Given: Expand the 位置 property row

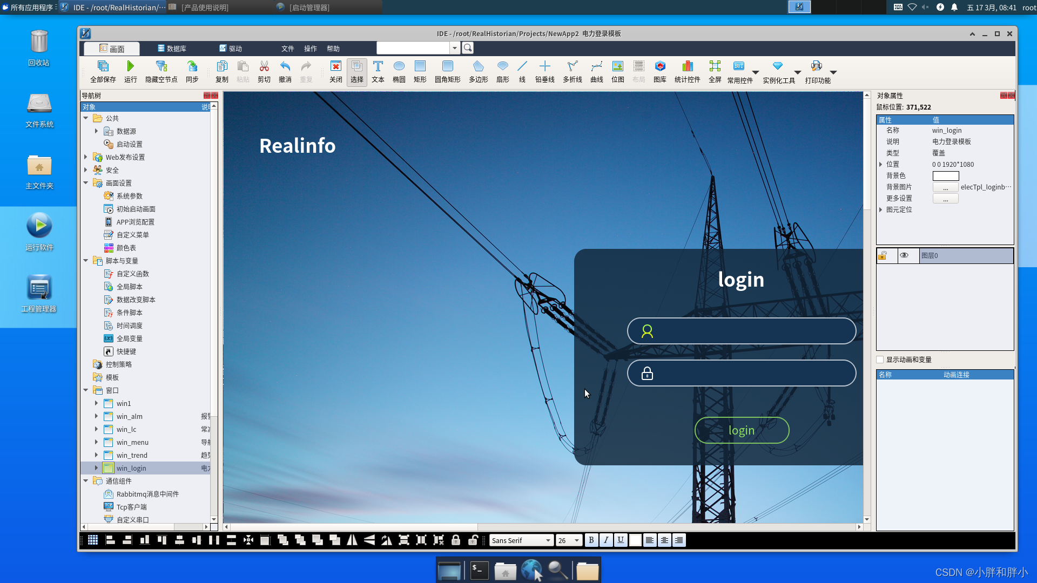Looking at the screenshot, I should tap(881, 164).
